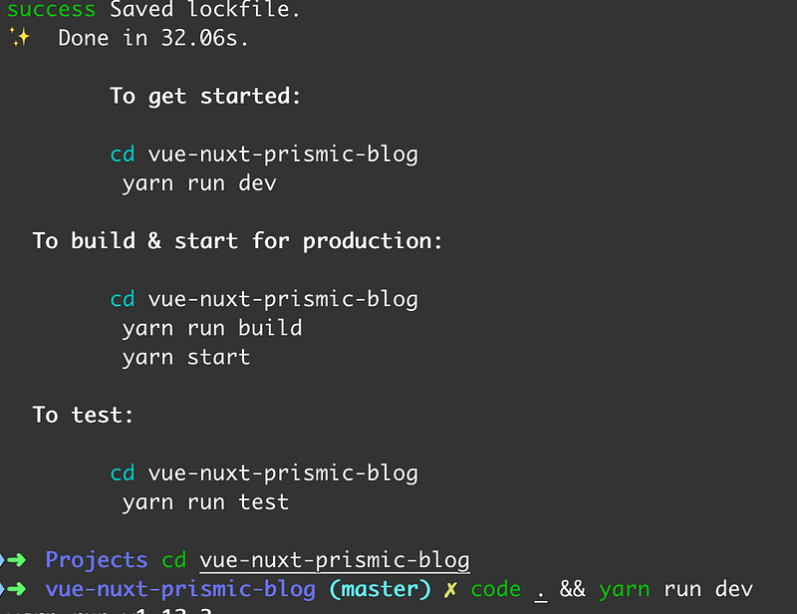Click the prompt arrow before "Projects"
Screen dimensions: 797x614
[x=19, y=559]
